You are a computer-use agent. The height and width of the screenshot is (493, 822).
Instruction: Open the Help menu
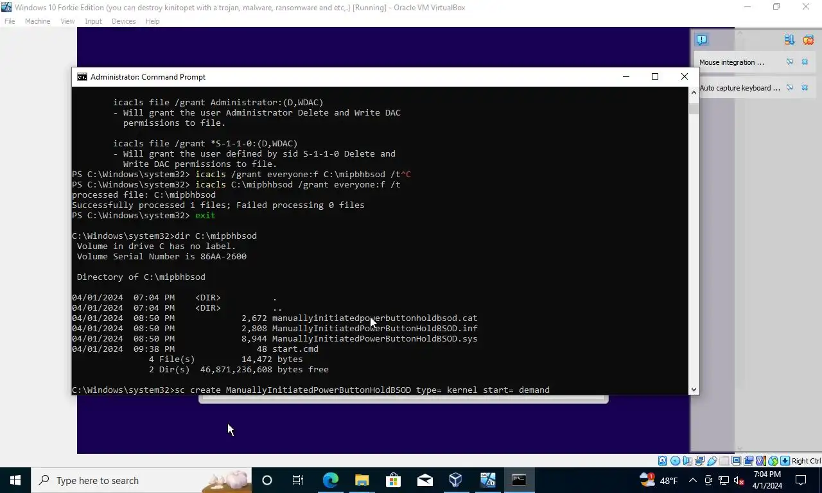click(152, 21)
